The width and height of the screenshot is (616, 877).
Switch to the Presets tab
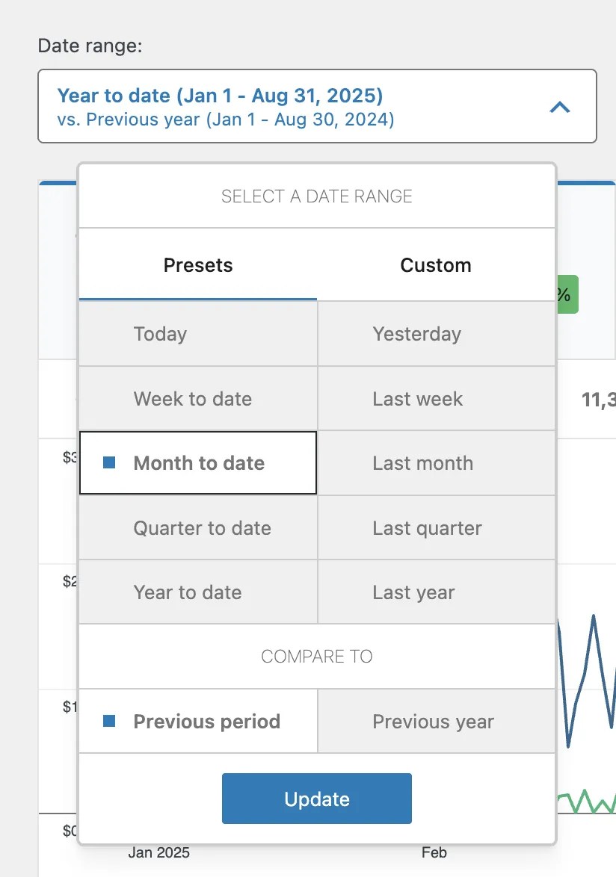click(198, 264)
